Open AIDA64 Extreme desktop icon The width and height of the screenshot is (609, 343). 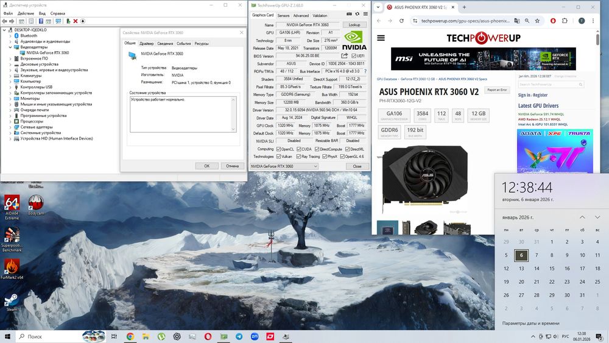[12, 207]
